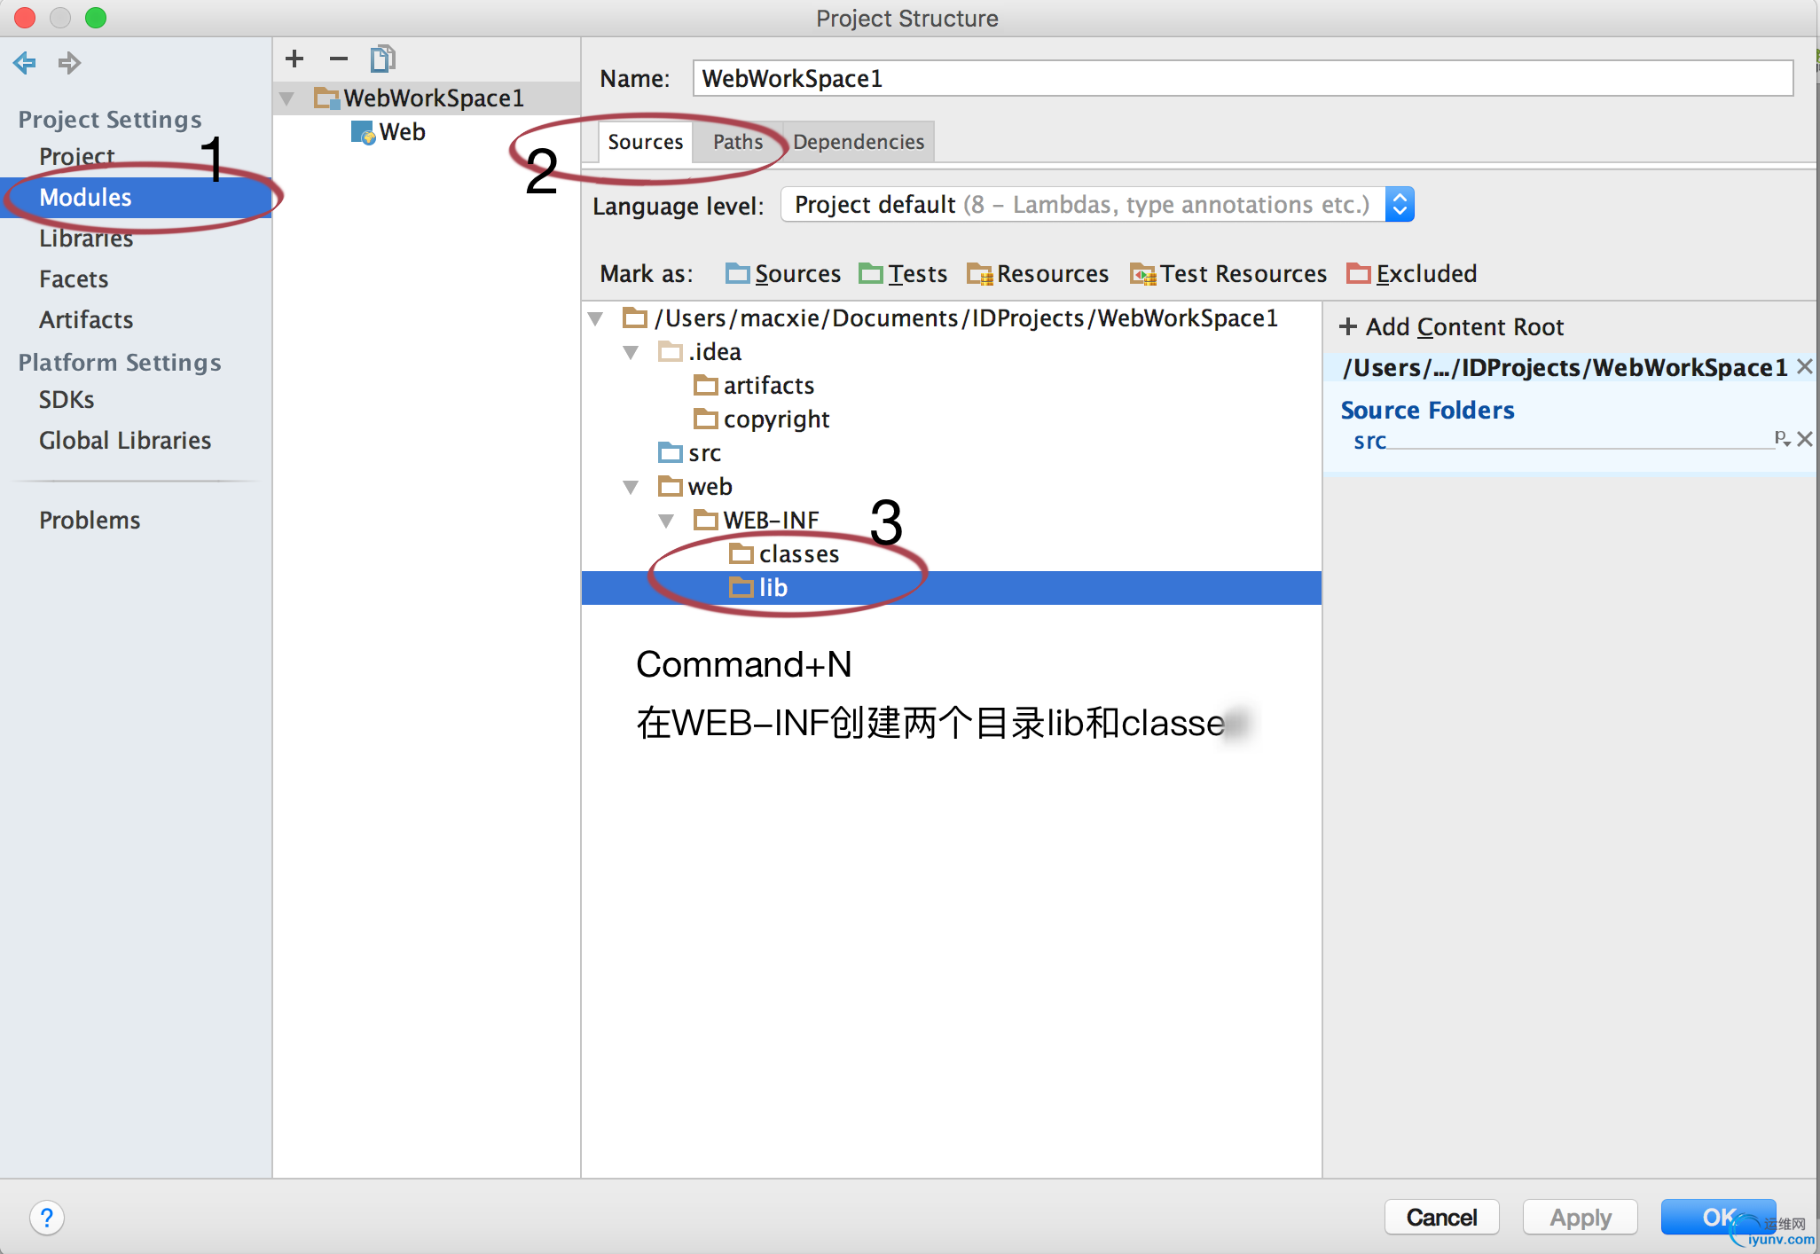Click the copy module icon

[382, 59]
